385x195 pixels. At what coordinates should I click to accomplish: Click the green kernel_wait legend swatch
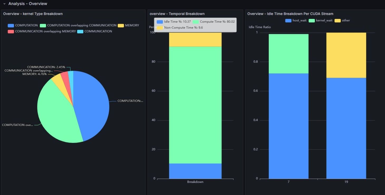pyautogui.click(x=312, y=21)
